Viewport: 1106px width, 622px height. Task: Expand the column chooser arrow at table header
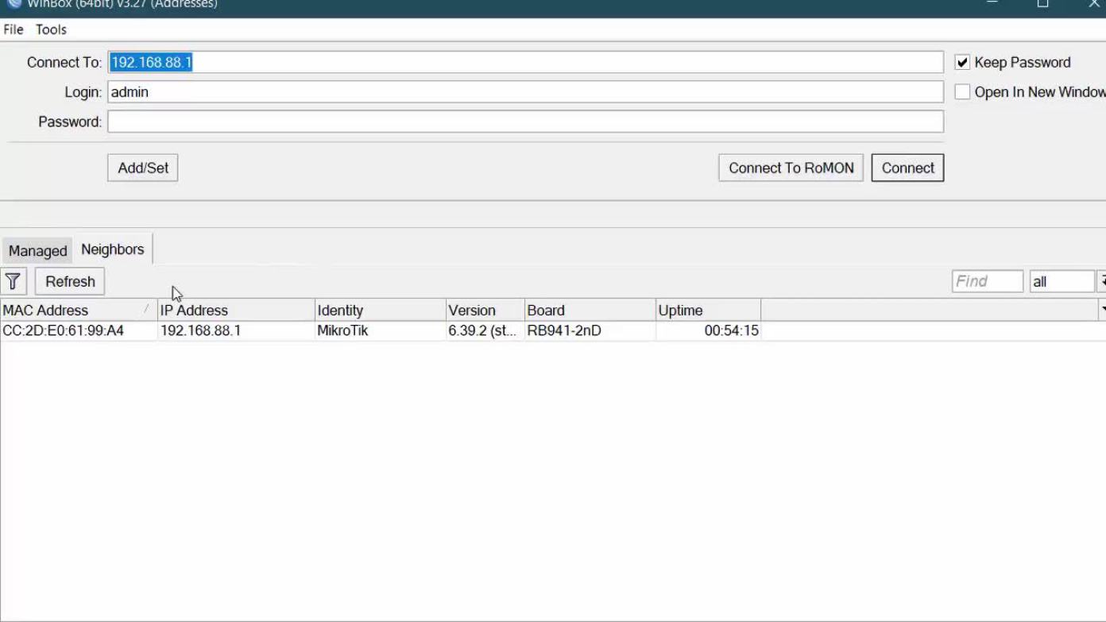pyautogui.click(x=1102, y=310)
